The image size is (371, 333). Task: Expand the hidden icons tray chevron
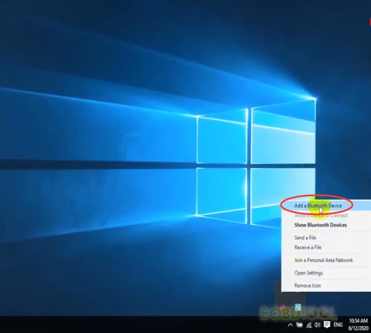[x=290, y=325]
